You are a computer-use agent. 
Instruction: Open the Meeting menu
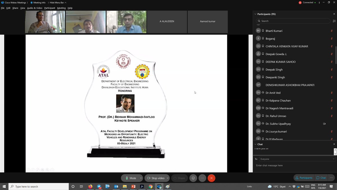[61, 8]
